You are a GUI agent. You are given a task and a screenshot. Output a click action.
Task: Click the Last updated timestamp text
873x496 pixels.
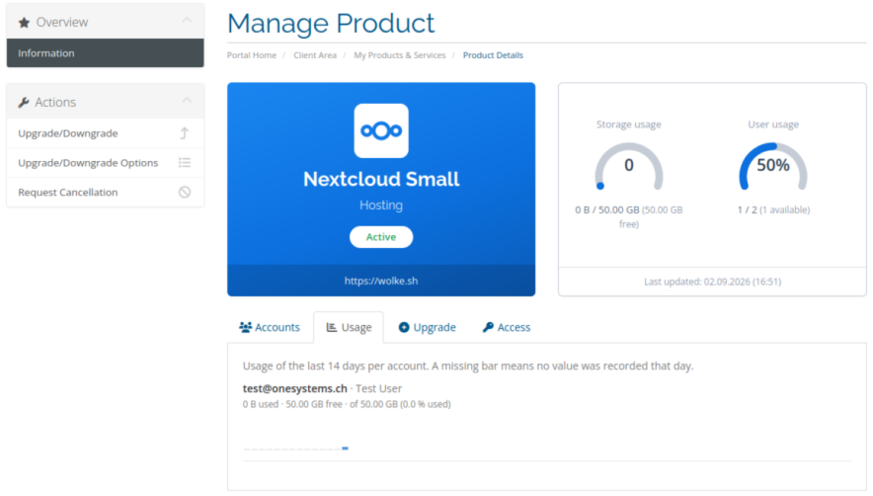pos(713,282)
